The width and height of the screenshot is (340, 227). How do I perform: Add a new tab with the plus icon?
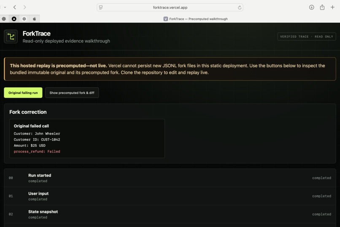332,7
